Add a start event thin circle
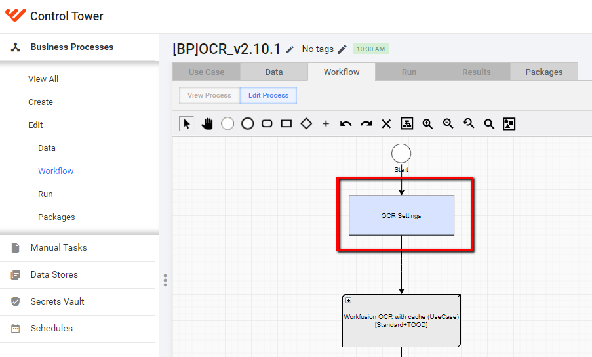 227,123
